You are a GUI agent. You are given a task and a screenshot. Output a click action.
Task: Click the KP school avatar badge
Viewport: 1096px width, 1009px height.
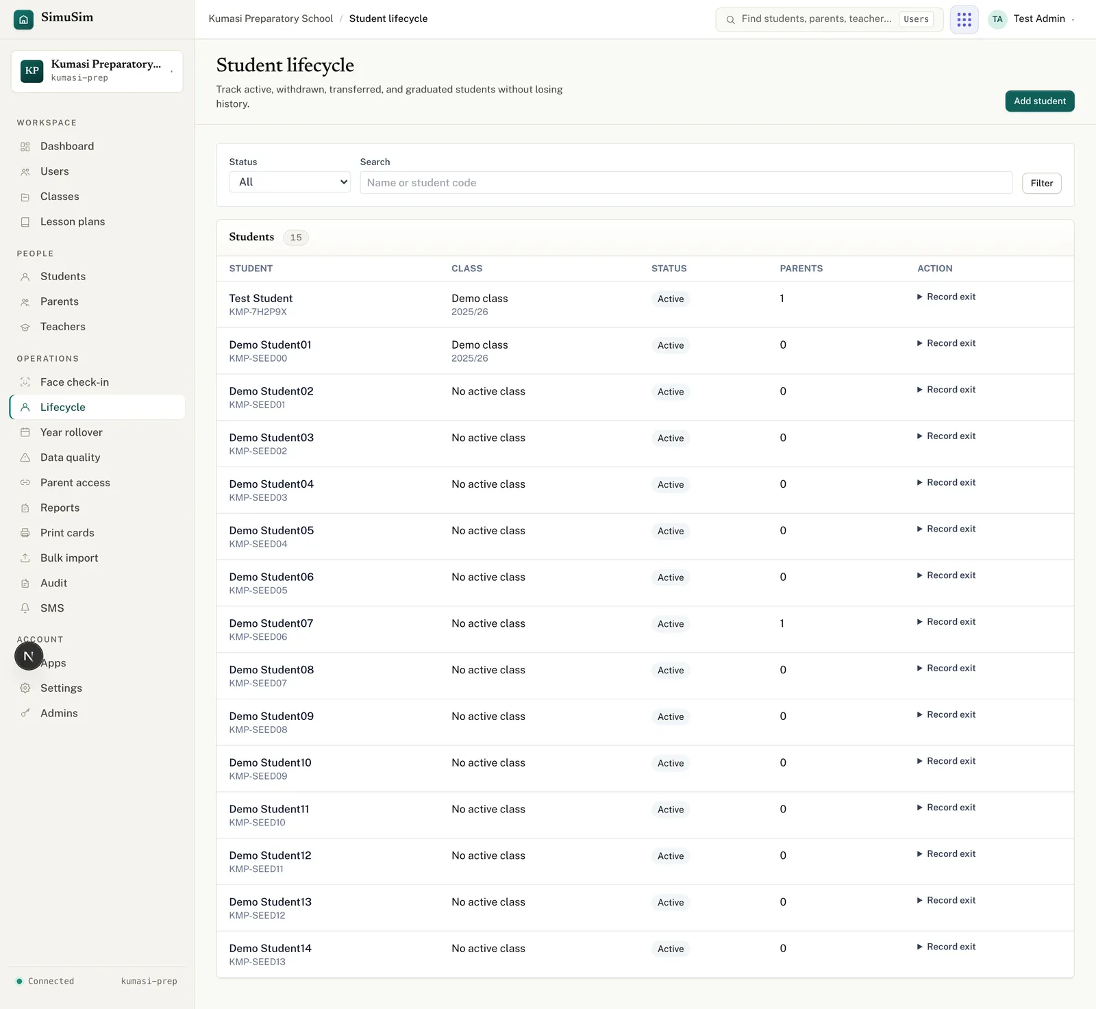32,71
